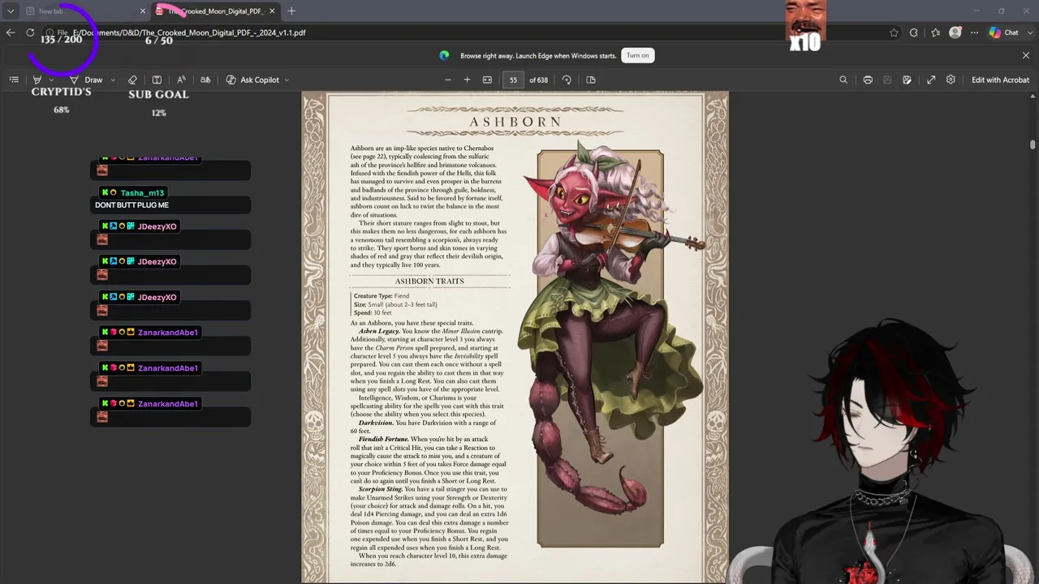Select the Erase tool
Image resolution: width=1039 pixels, height=584 pixels.
click(x=132, y=79)
